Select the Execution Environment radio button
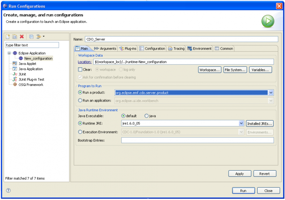Screen dimensions: 285x200 click(x=80, y=132)
